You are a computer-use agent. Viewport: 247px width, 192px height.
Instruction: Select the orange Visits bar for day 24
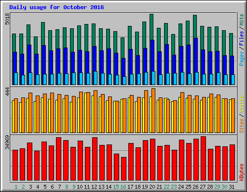tap(182, 112)
